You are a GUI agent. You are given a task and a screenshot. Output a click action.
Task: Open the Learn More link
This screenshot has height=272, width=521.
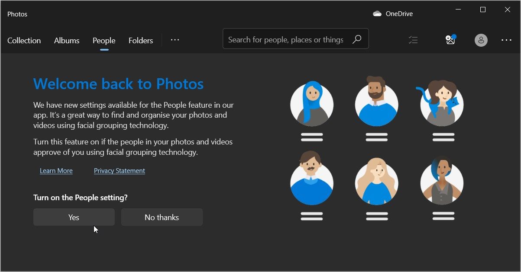(x=56, y=171)
